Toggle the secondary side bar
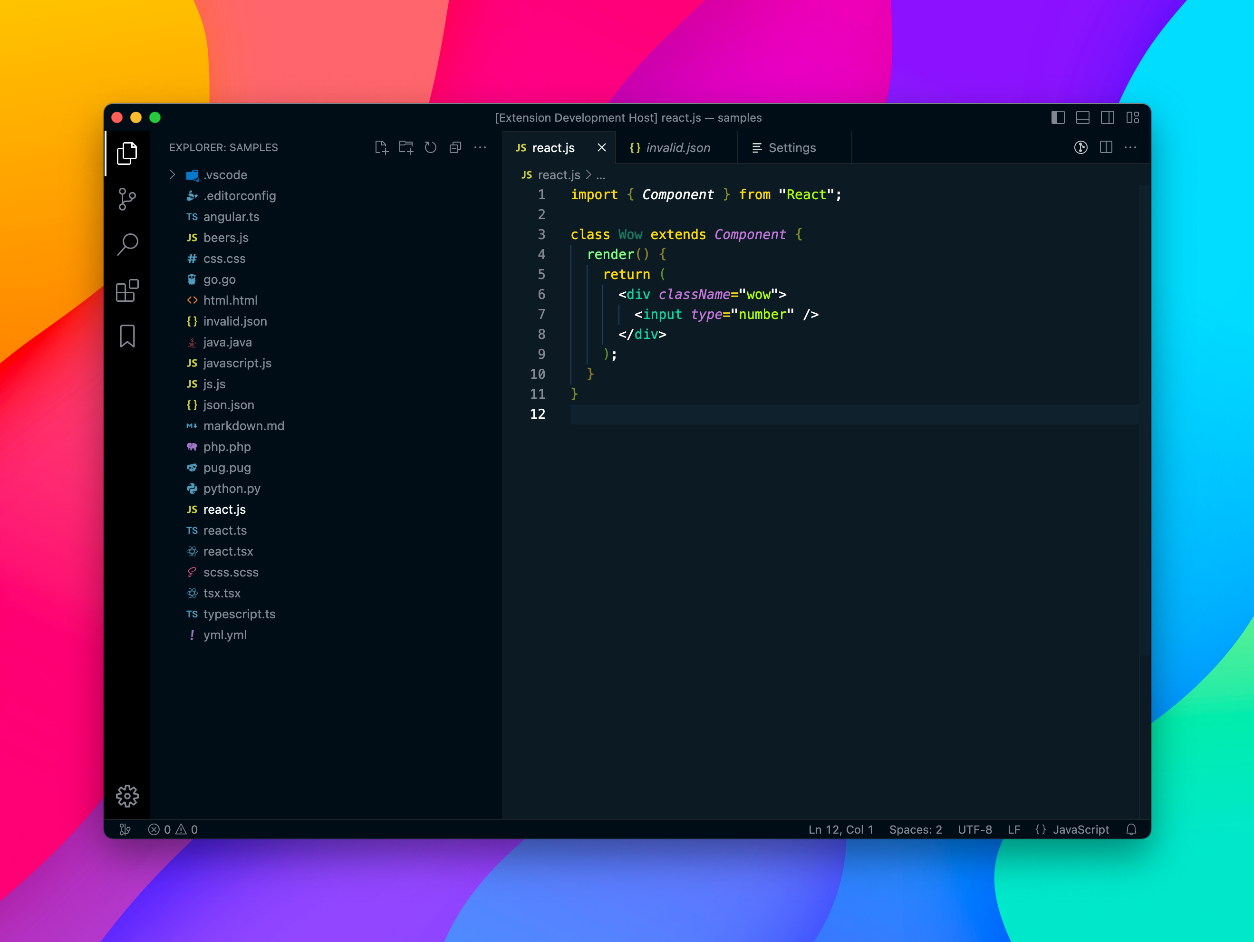Viewport: 1254px width, 942px height. 1107,117
